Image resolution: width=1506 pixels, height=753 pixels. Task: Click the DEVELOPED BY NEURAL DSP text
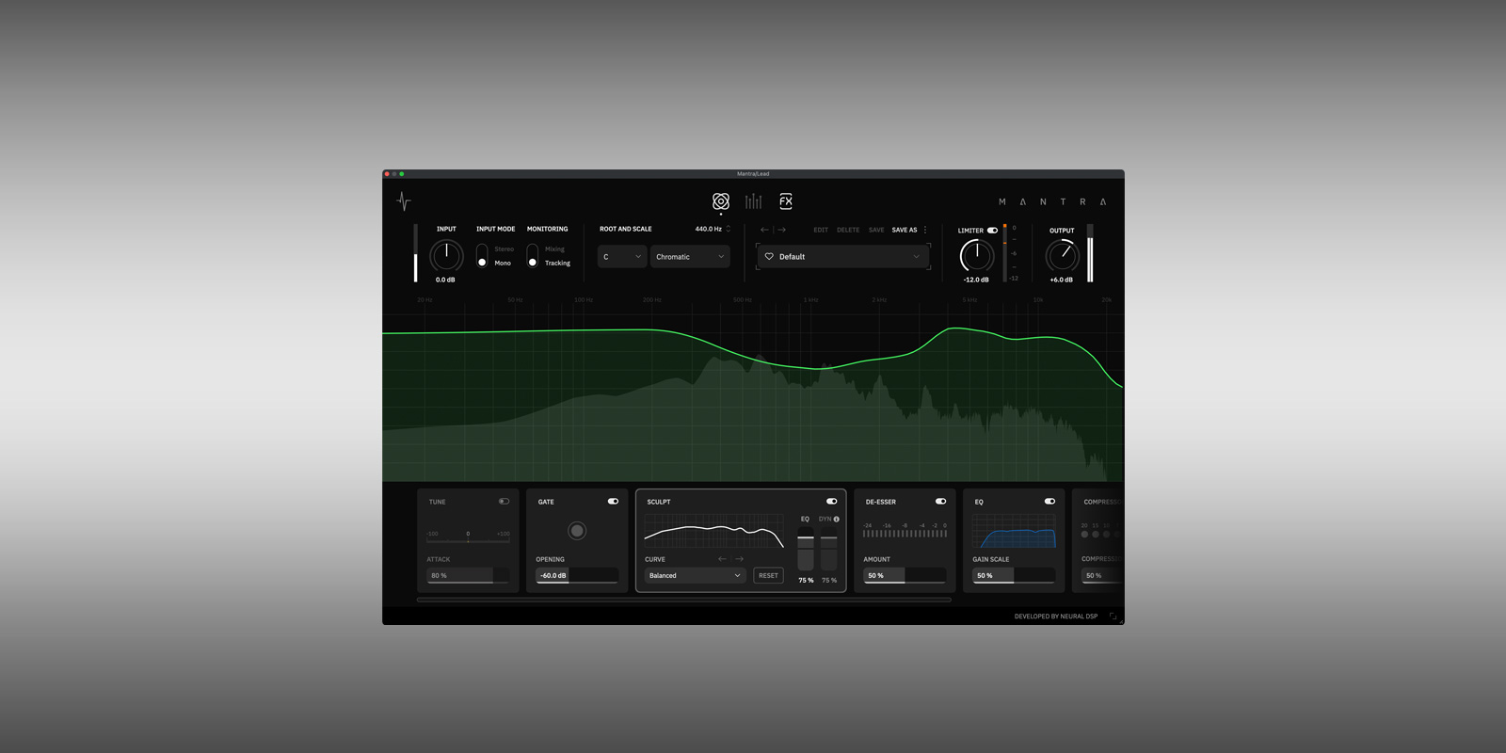point(1056,617)
